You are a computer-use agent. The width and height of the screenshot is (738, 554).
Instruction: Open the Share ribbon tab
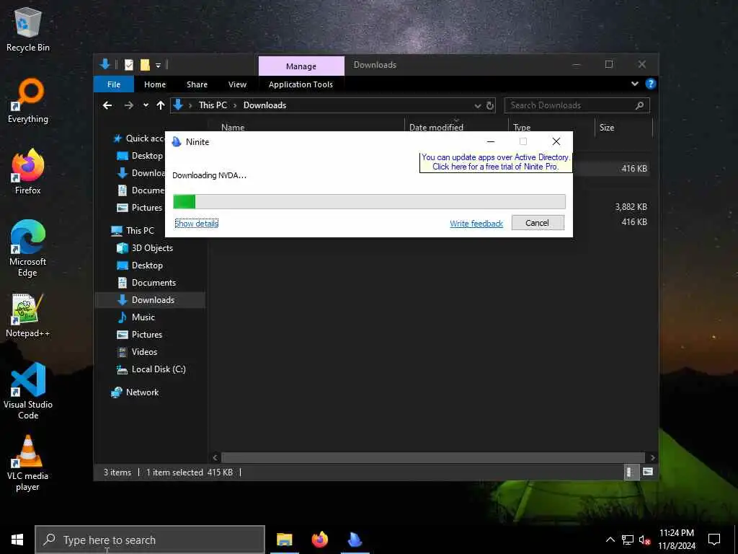197,84
